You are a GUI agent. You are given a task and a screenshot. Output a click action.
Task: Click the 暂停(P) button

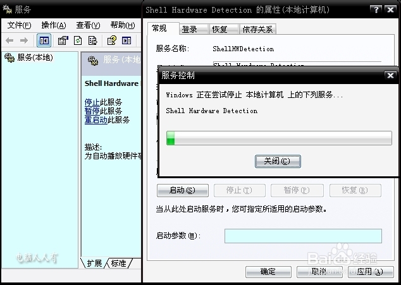click(297, 190)
